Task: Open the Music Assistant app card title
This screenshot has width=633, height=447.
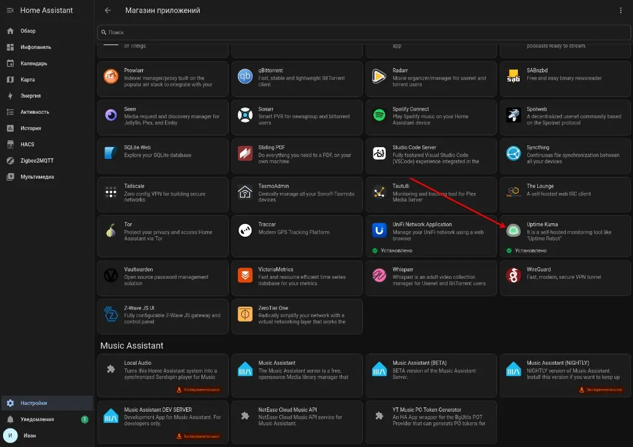Action: [277, 363]
